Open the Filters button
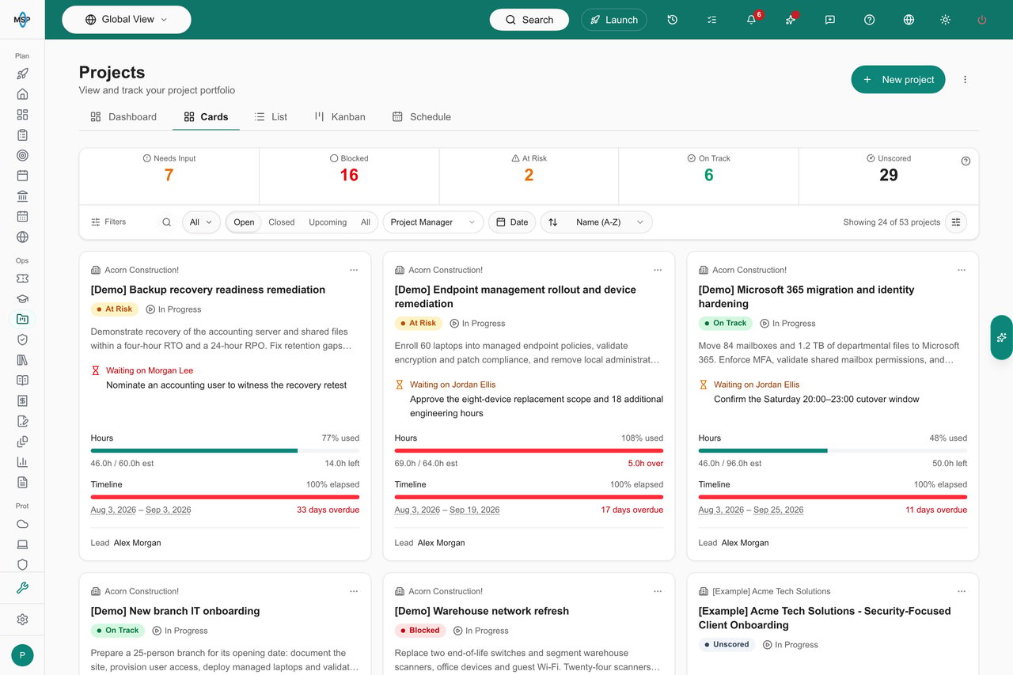 click(108, 222)
